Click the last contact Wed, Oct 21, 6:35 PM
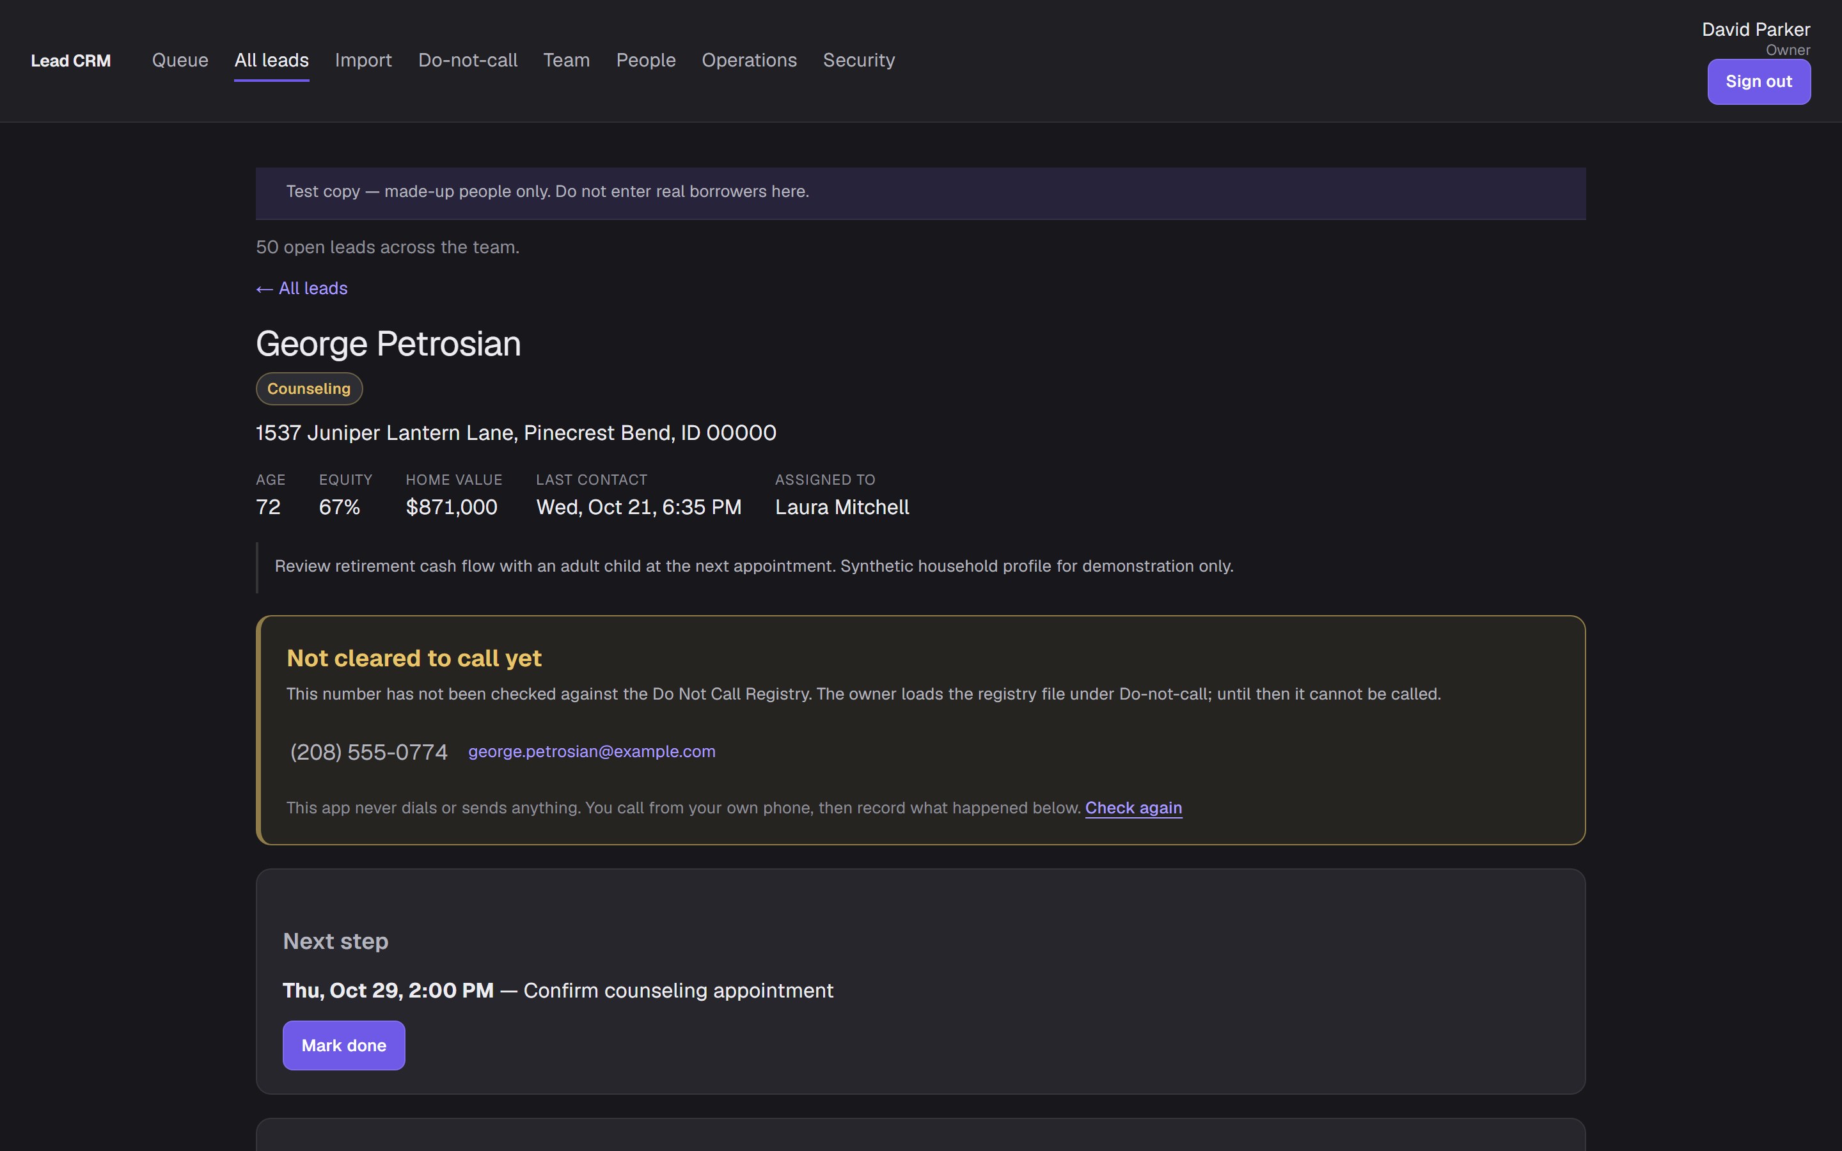1842x1151 pixels. tap(638, 507)
